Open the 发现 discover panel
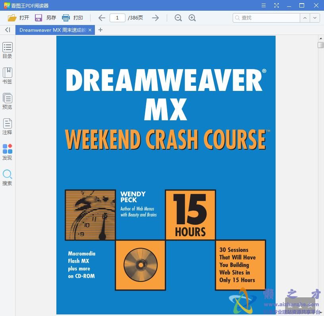This screenshot has width=324, height=316. click(x=7, y=152)
